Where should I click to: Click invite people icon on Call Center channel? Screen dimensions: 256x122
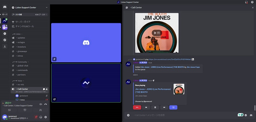(x=47, y=89)
